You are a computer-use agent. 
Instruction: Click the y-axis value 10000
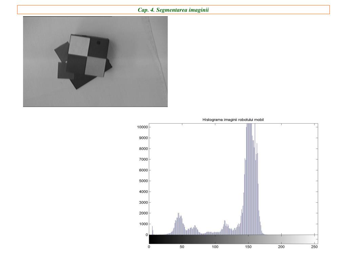(x=142, y=127)
